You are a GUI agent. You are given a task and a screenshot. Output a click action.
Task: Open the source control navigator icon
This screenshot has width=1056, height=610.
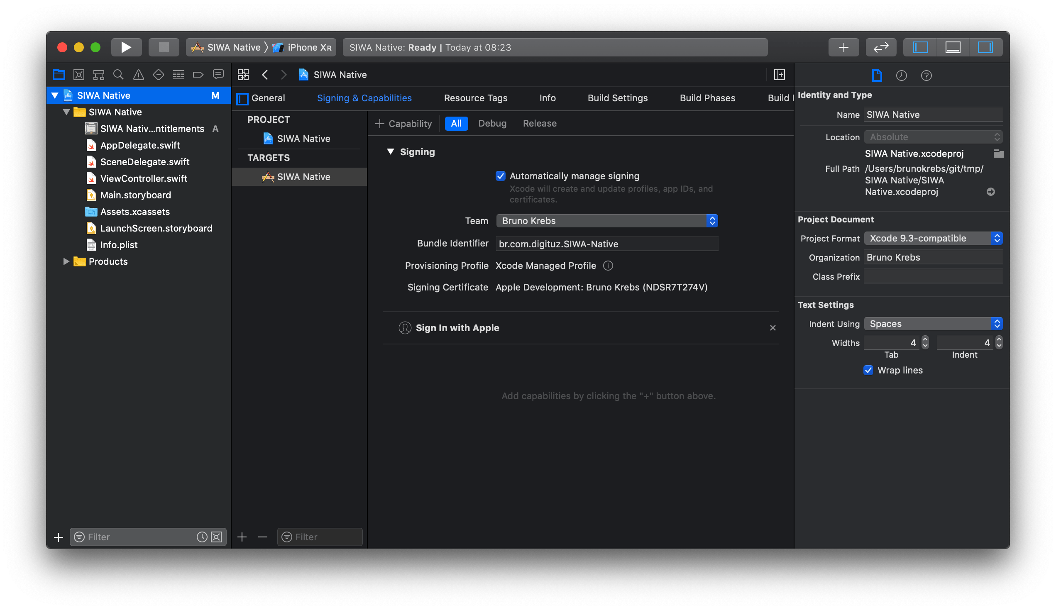tap(79, 75)
